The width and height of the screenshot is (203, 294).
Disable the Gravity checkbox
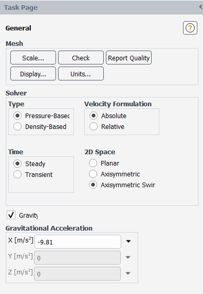pyautogui.click(x=11, y=215)
